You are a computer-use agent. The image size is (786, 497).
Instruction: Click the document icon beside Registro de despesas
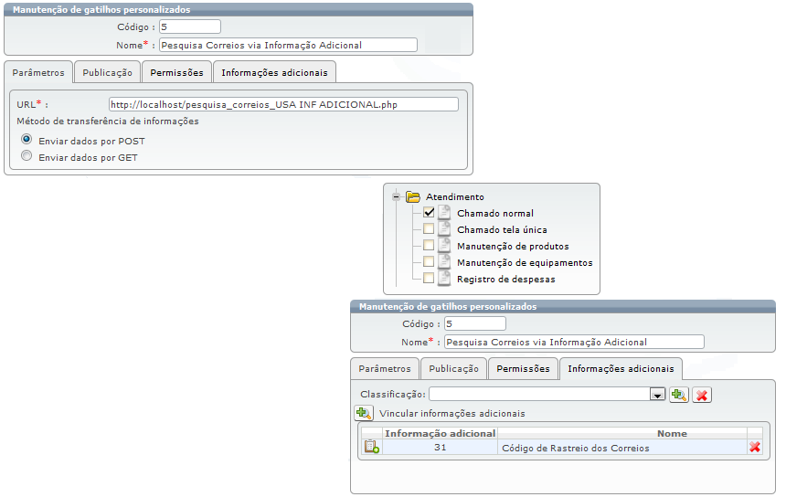pyautogui.click(x=444, y=279)
